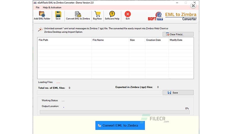Sort by the Modify Date column header
Viewport: 232px width, 134px height.
tap(181, 40)
